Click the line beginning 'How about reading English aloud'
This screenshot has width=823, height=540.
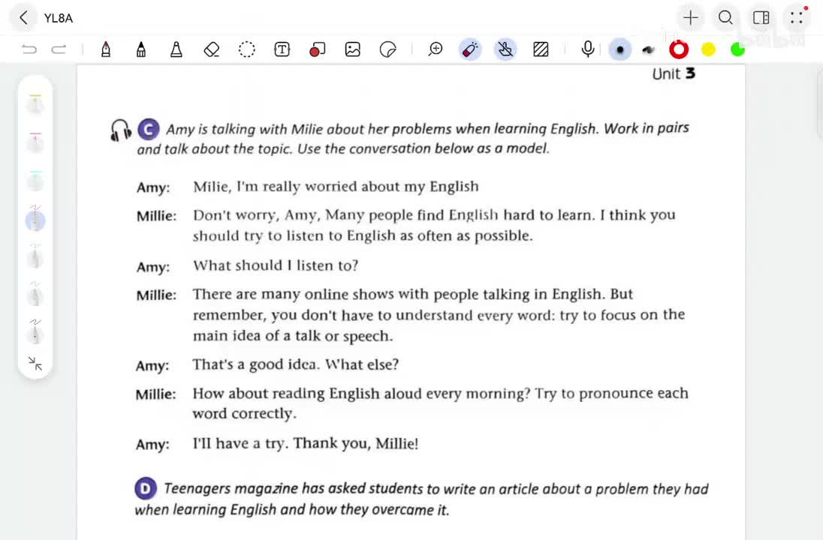tap(440, 393)
